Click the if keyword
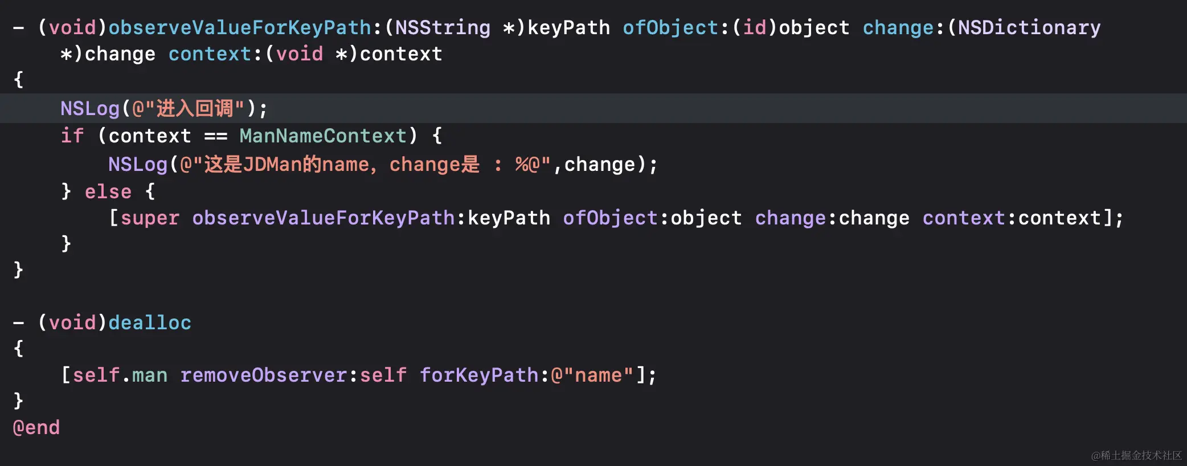The width and height of the screenshot is (1187, 466). click(x=72, y=136)
